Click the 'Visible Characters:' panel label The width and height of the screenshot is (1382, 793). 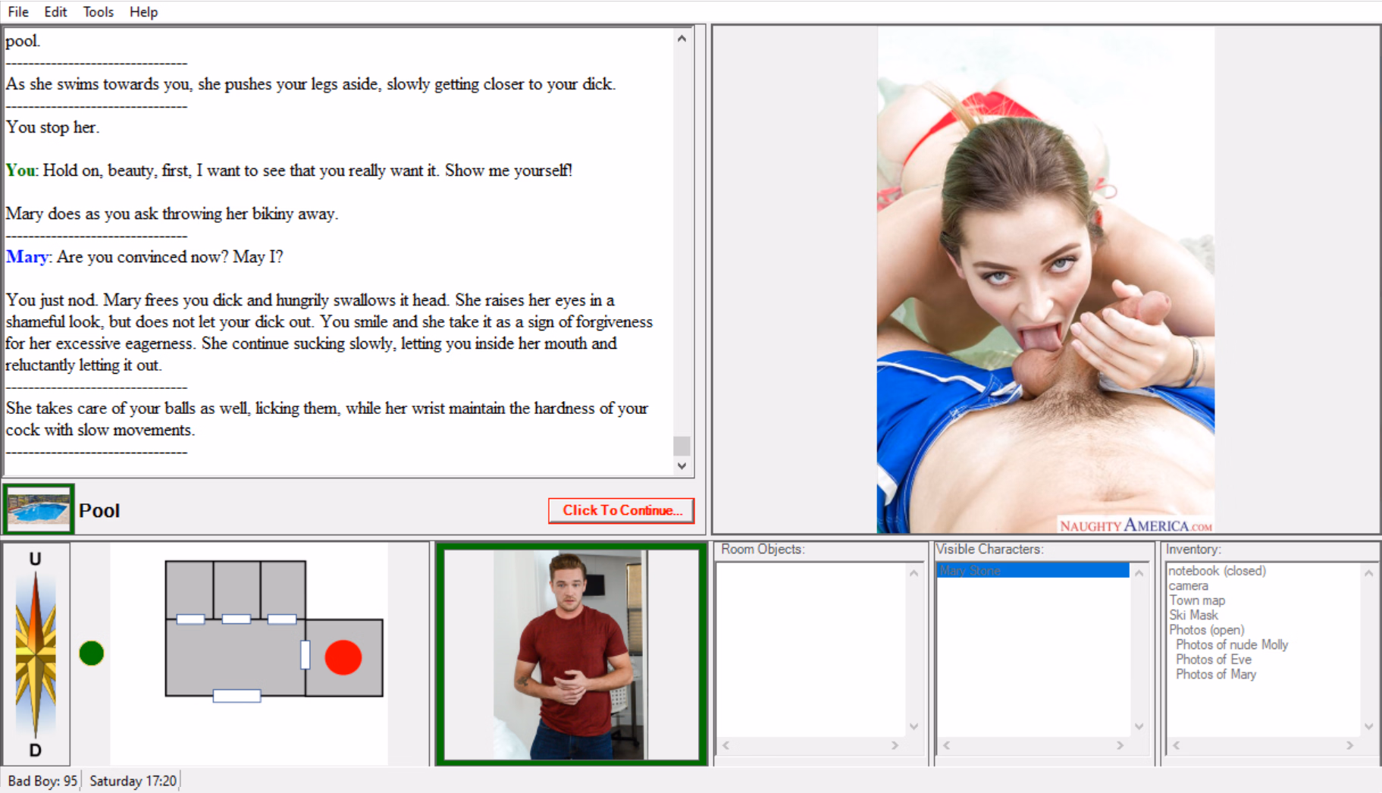(x=989, y=549)
